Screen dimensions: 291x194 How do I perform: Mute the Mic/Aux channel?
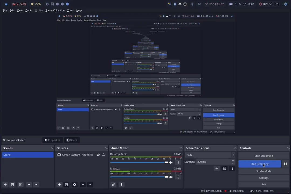tap(171, 177)
